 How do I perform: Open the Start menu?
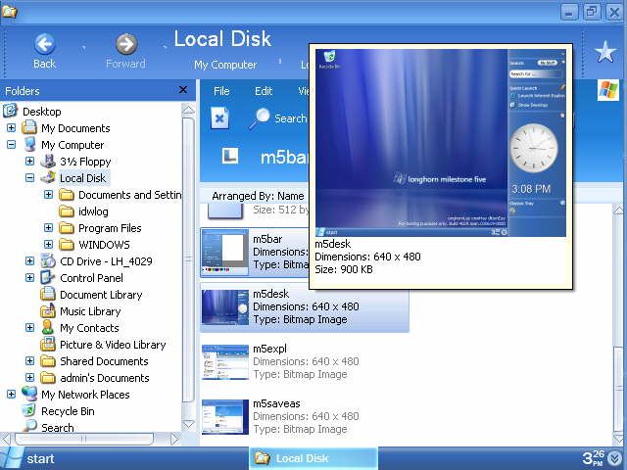(28, 458)
